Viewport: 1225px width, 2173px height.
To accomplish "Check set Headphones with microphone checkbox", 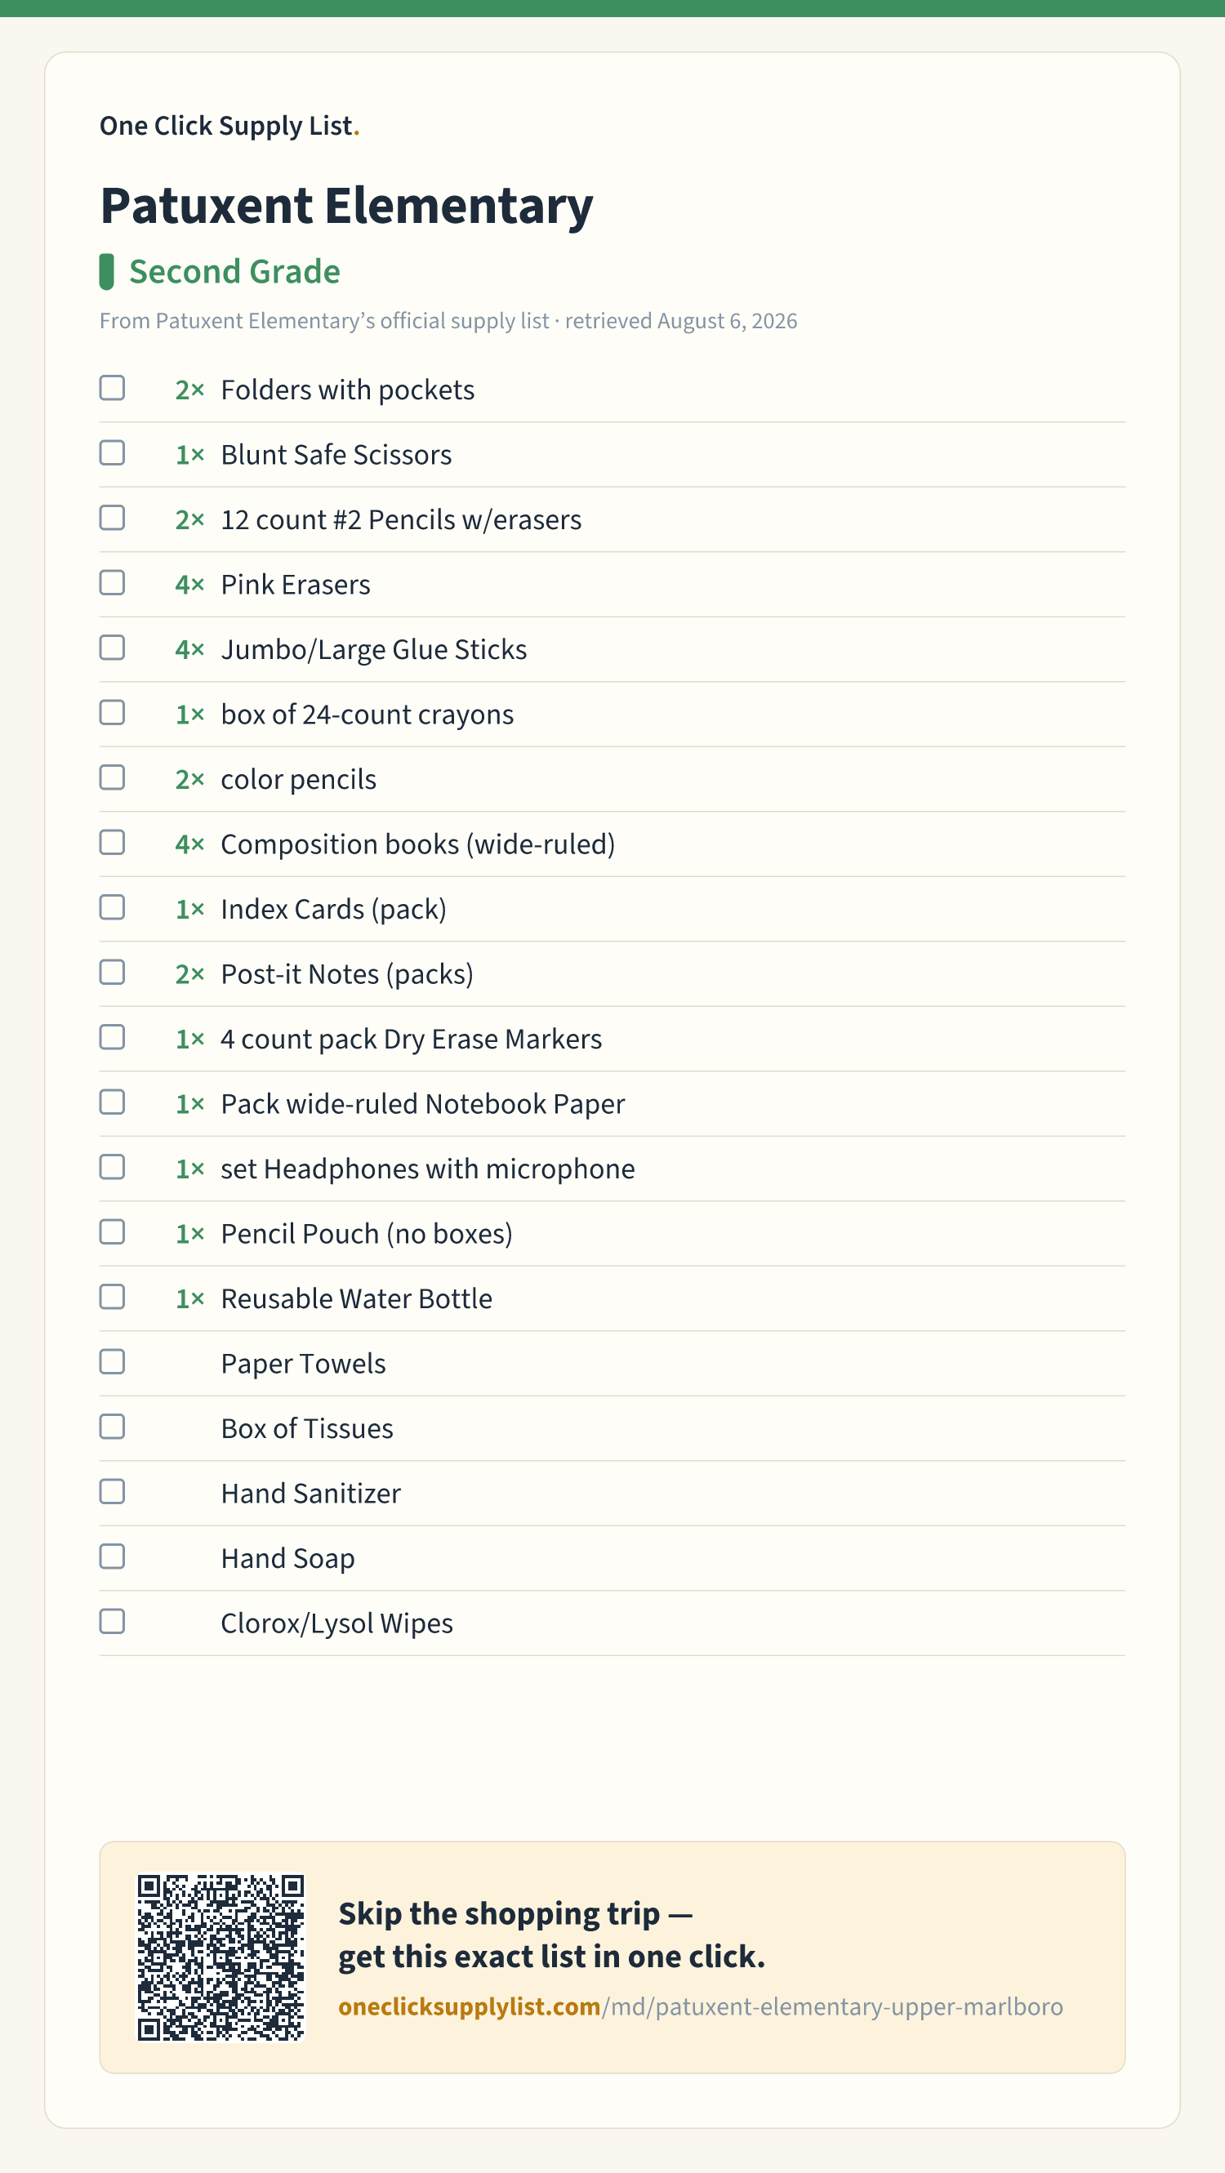I will pyautogui.click(x=112, y=1168).
